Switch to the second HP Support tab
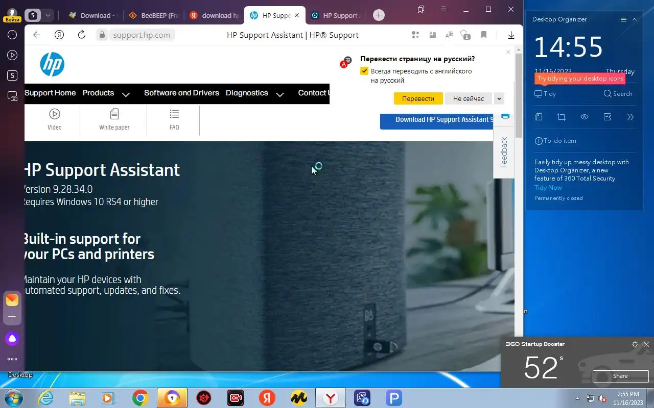 [x=335, y=15]
